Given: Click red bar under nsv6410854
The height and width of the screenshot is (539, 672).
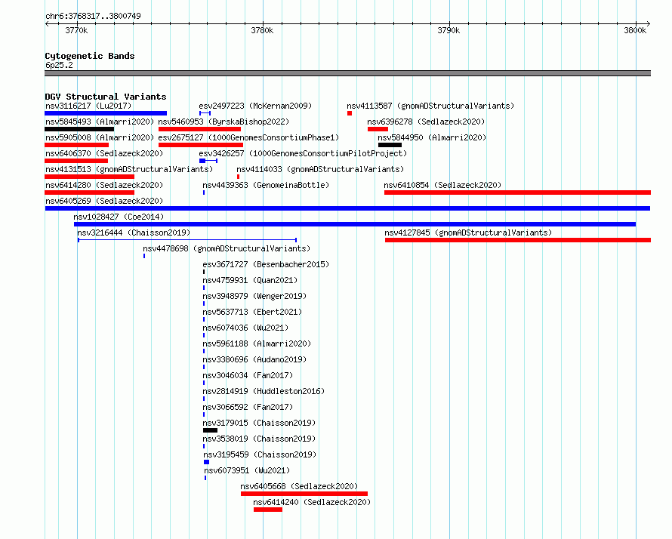Looking at the screenshot, I should [x=517, y=192].
